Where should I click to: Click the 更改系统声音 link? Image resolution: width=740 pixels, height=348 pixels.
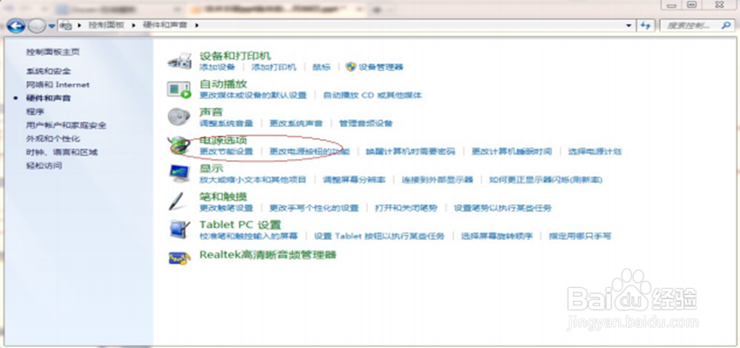tap(296, 124)
